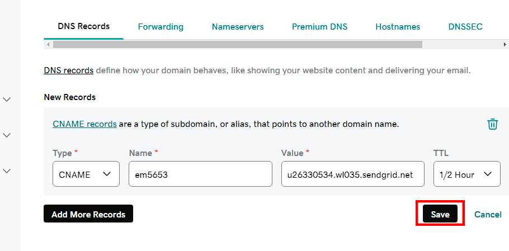
Task: Delete the CNAME record with trash icon
Action: coord(492,124)
